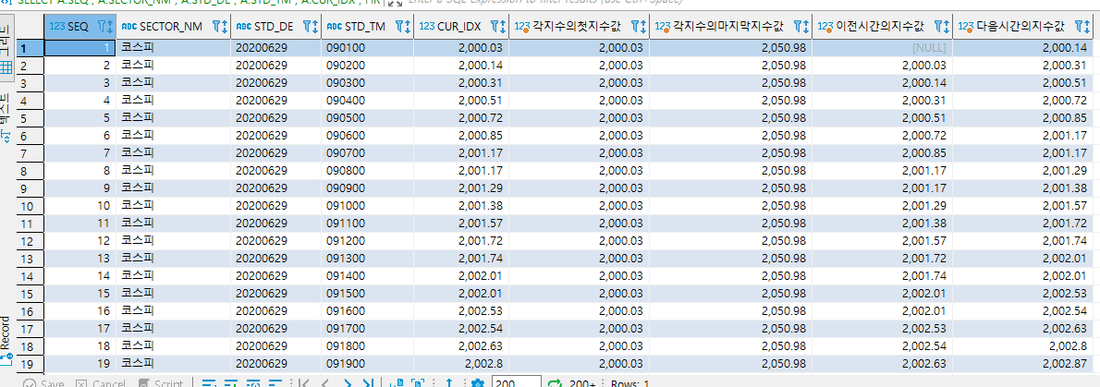The height and width of the screenshot is (387, 1100).
Task: Select row header number 10
Action: 31,205
